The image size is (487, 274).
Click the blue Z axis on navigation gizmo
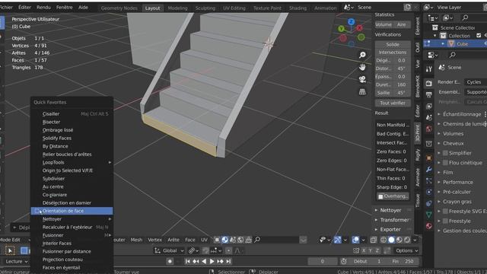coord(352,22)
